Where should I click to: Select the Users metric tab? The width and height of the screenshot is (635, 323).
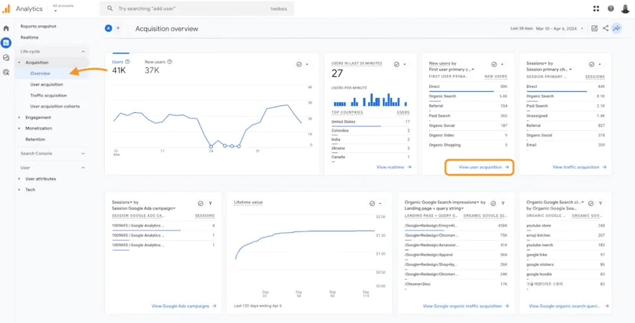[x=121, y=66]
